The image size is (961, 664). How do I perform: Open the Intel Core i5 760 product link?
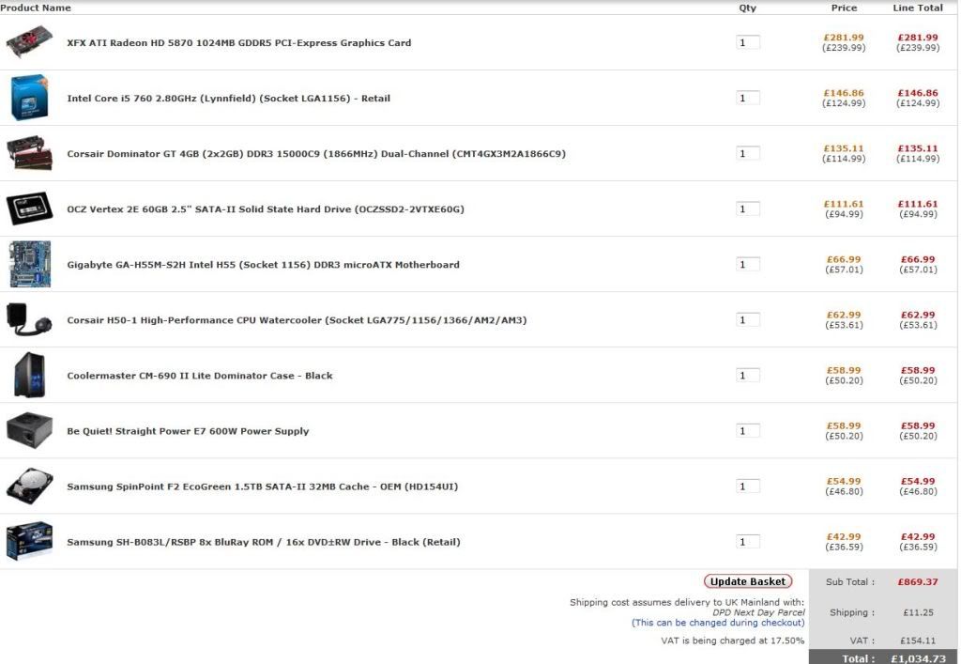point(229,98)
